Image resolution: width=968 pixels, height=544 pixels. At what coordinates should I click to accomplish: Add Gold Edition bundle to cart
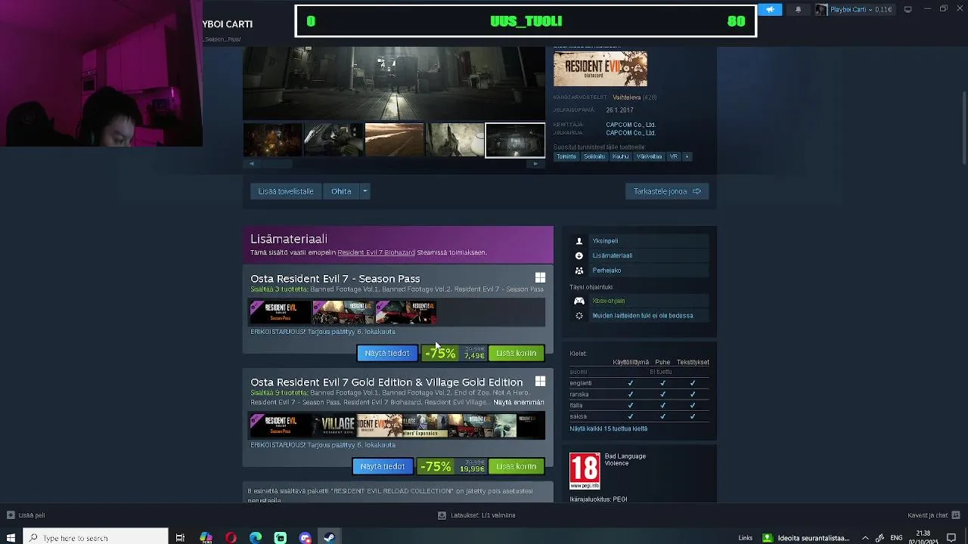tap(516, 466)
